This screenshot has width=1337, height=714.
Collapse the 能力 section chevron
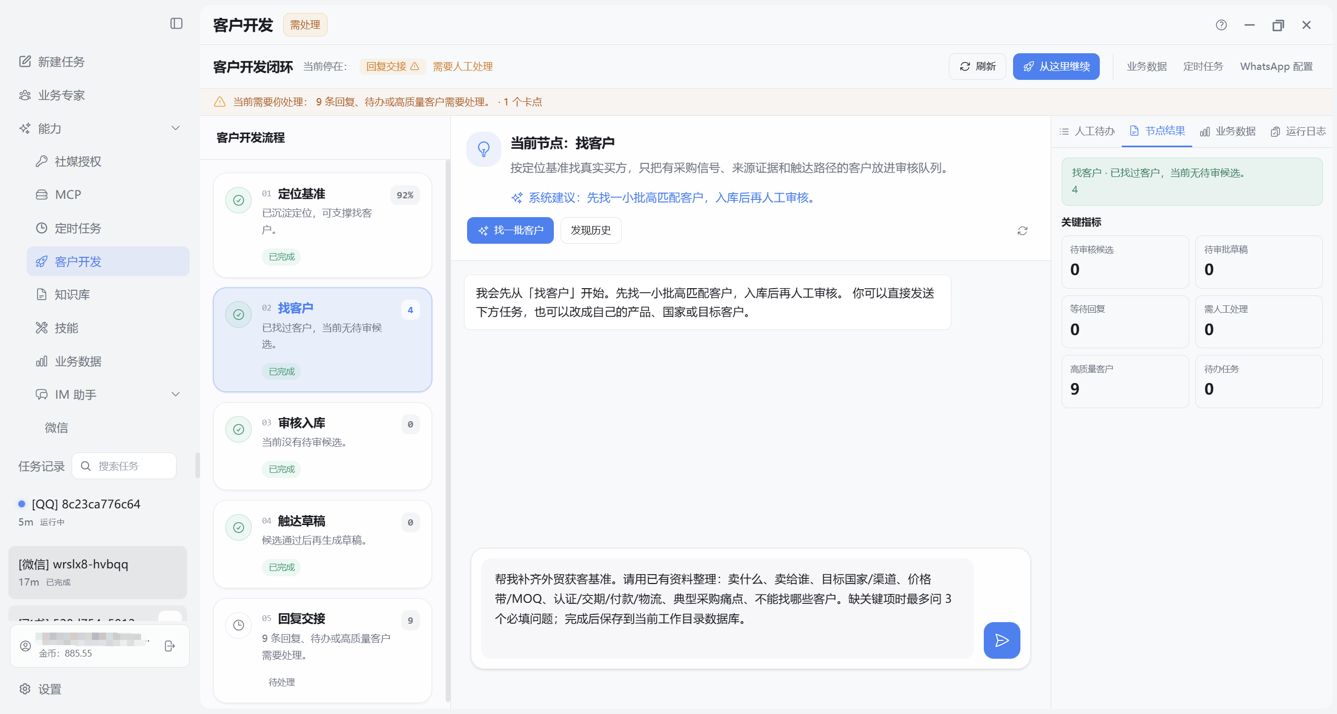tap(176, 128)
